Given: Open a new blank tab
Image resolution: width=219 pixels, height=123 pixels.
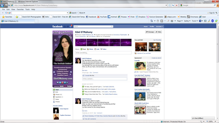Looking at the screenshot, I should (x=36, y=21).
